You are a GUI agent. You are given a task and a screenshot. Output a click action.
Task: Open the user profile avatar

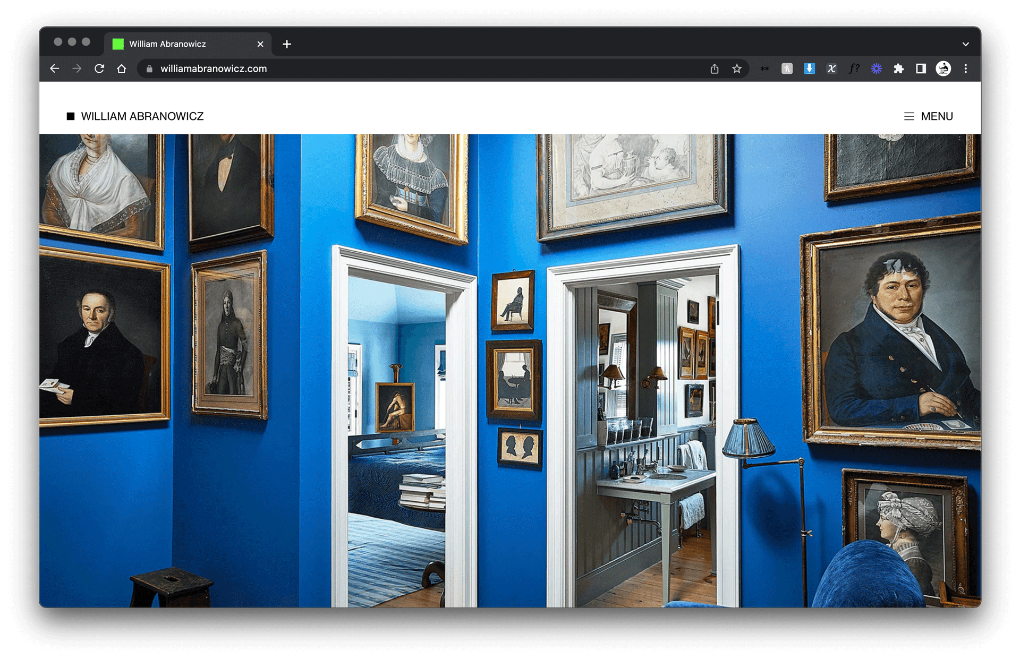coord(943,69)
